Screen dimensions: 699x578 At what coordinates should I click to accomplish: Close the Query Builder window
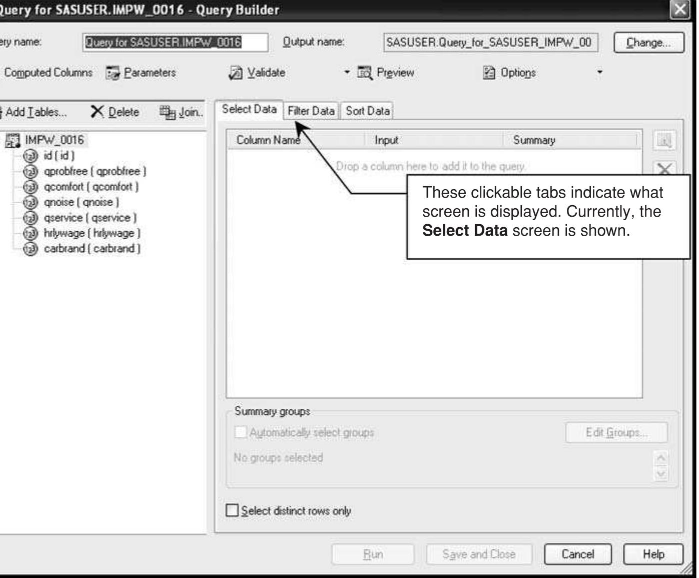point(679,10)
